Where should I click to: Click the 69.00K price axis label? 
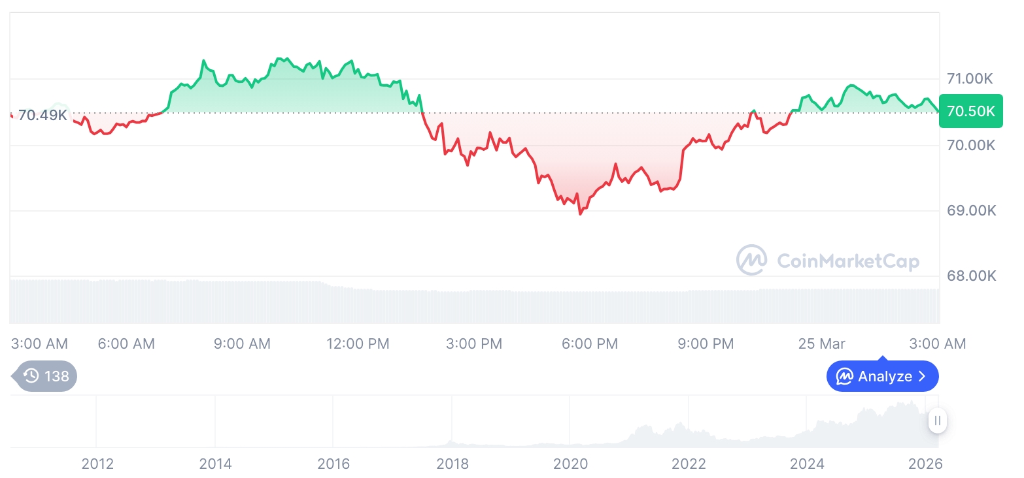971,211
